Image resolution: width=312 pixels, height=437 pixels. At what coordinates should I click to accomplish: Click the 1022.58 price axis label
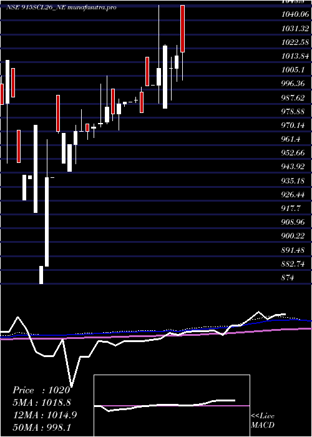(295, 42)
